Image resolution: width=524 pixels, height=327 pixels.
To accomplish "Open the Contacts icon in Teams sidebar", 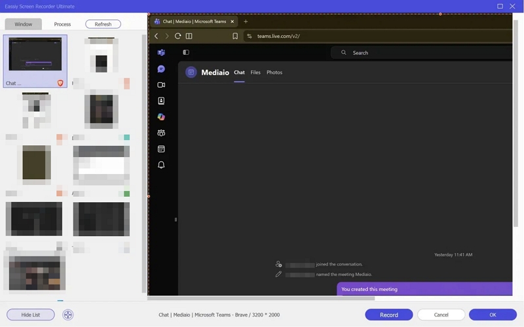I will [161, 101].
